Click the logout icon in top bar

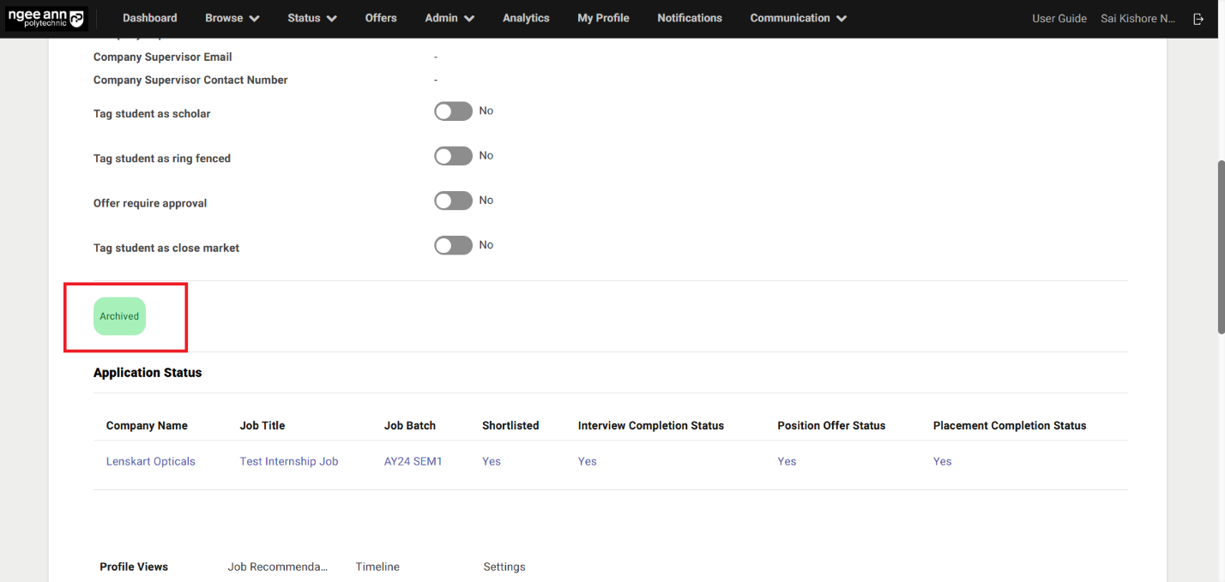point(1198,19)
